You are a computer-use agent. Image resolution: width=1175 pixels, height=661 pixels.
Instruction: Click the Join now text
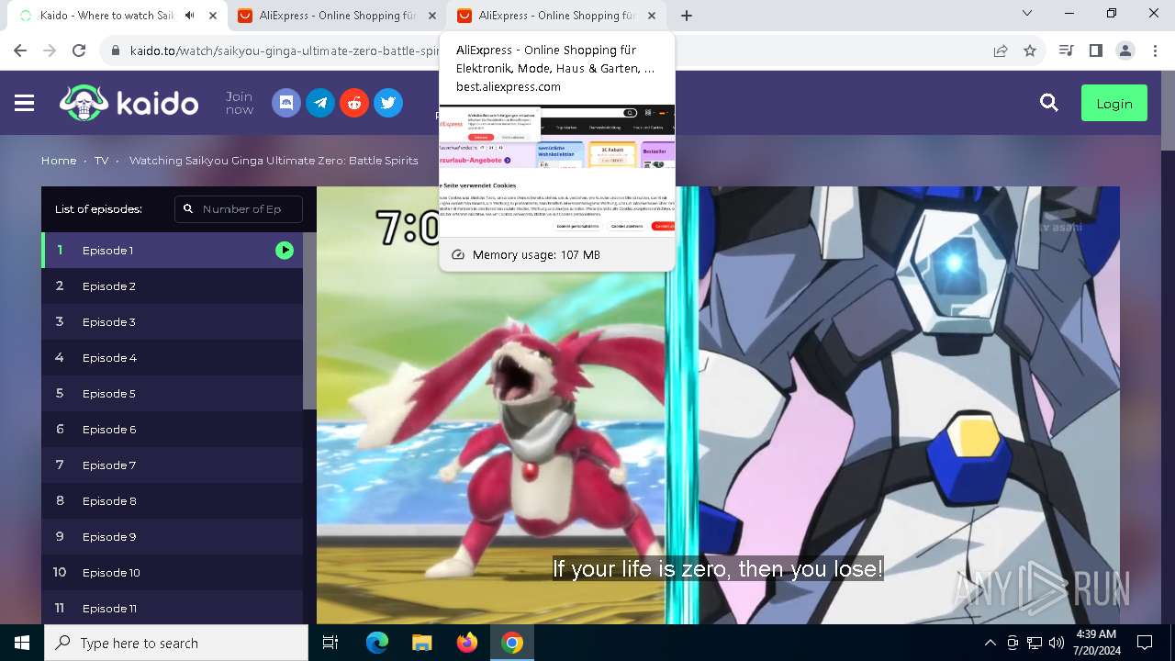(239, 103)
